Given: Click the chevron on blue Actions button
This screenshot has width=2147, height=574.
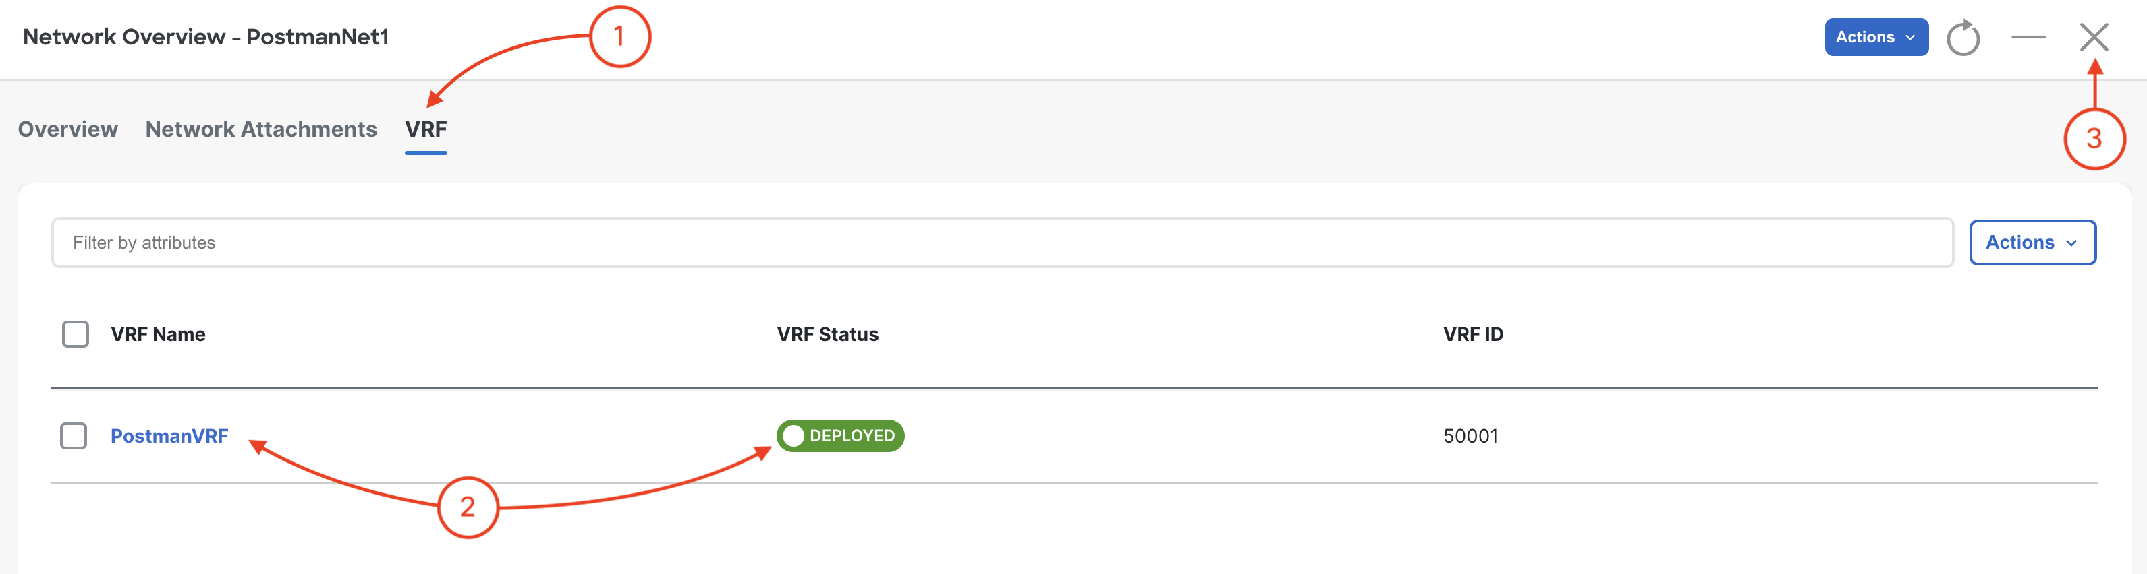Looking at the screenshot, I should (1909, 38).
